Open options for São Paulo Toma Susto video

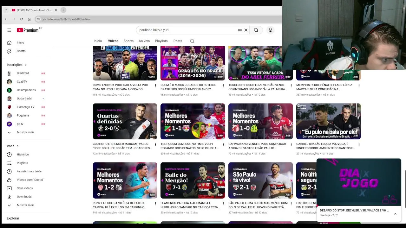(291, 204)
